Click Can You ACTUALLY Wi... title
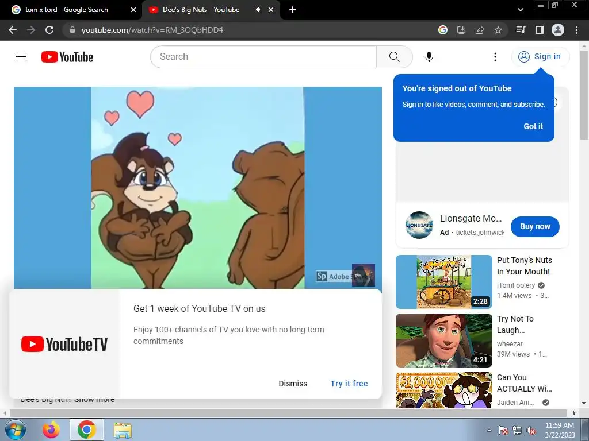Viewport: 589px width, 441px height. [525, 383]
